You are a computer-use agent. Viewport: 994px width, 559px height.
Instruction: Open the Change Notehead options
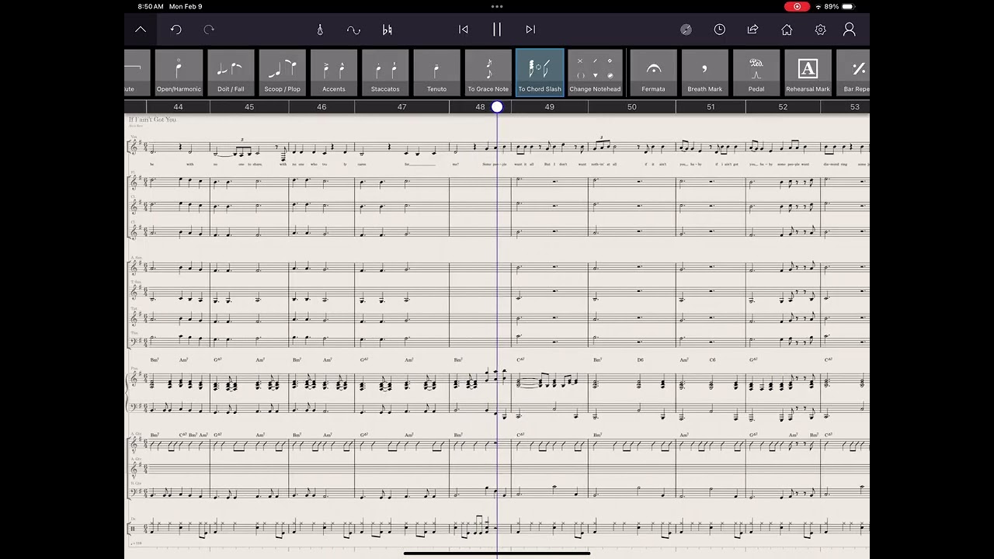point(595,72)
